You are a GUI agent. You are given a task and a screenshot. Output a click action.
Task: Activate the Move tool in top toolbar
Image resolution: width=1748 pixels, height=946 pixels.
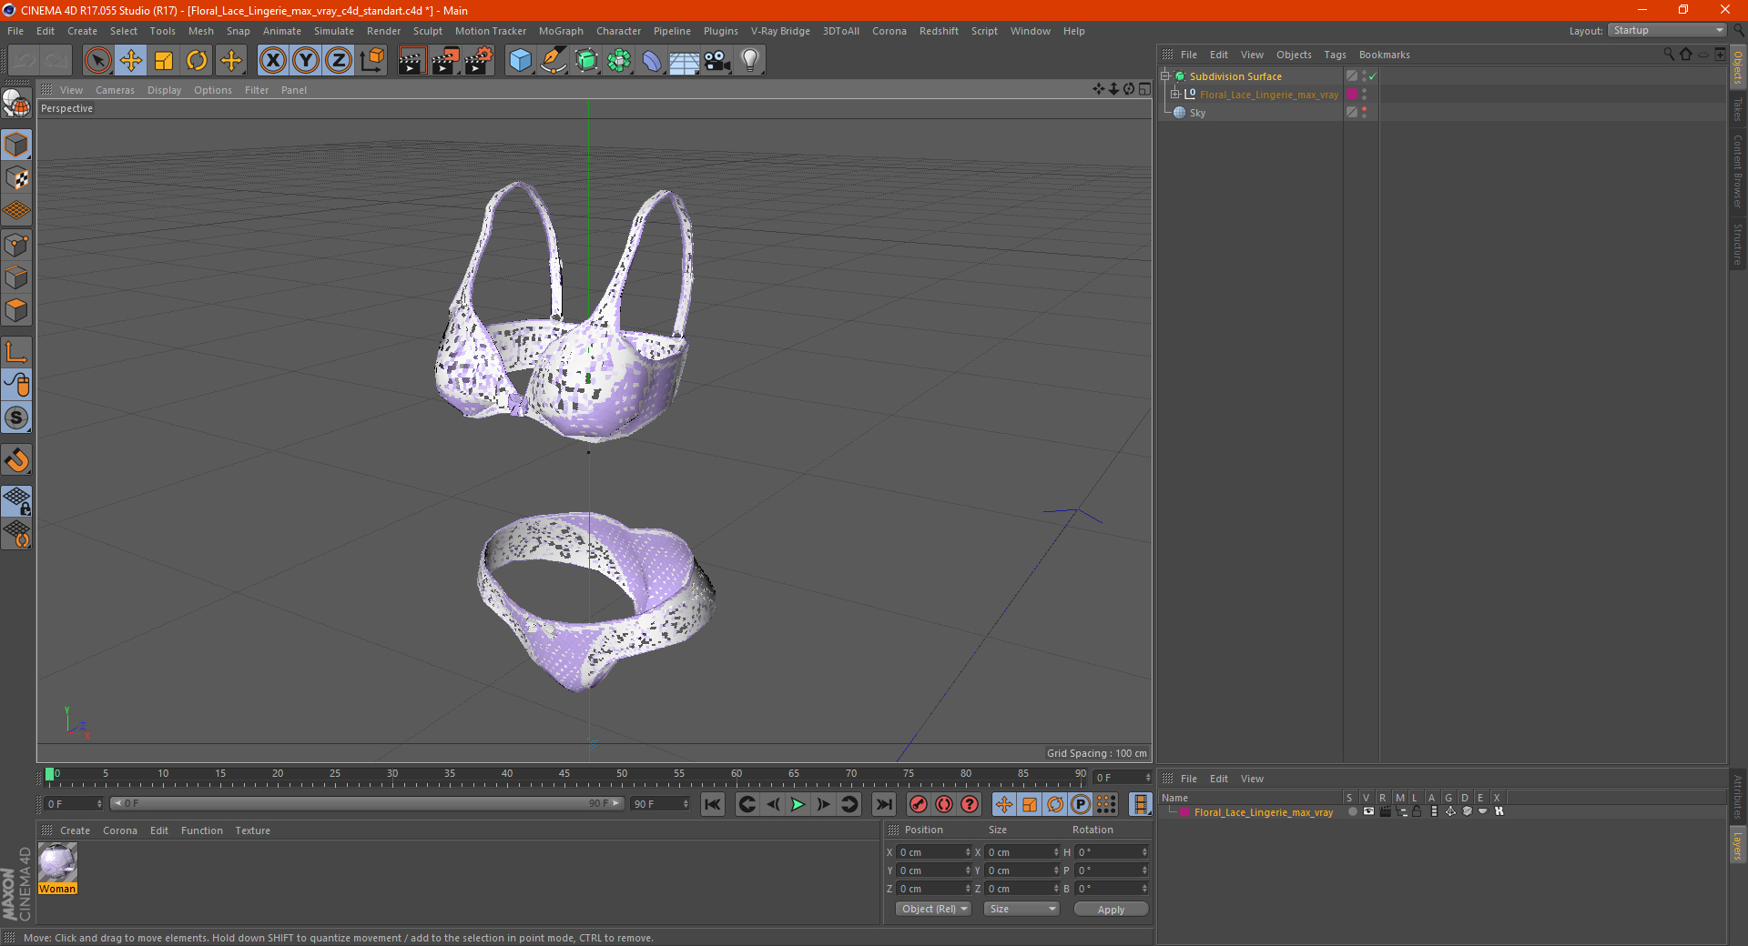click(131, 61)
